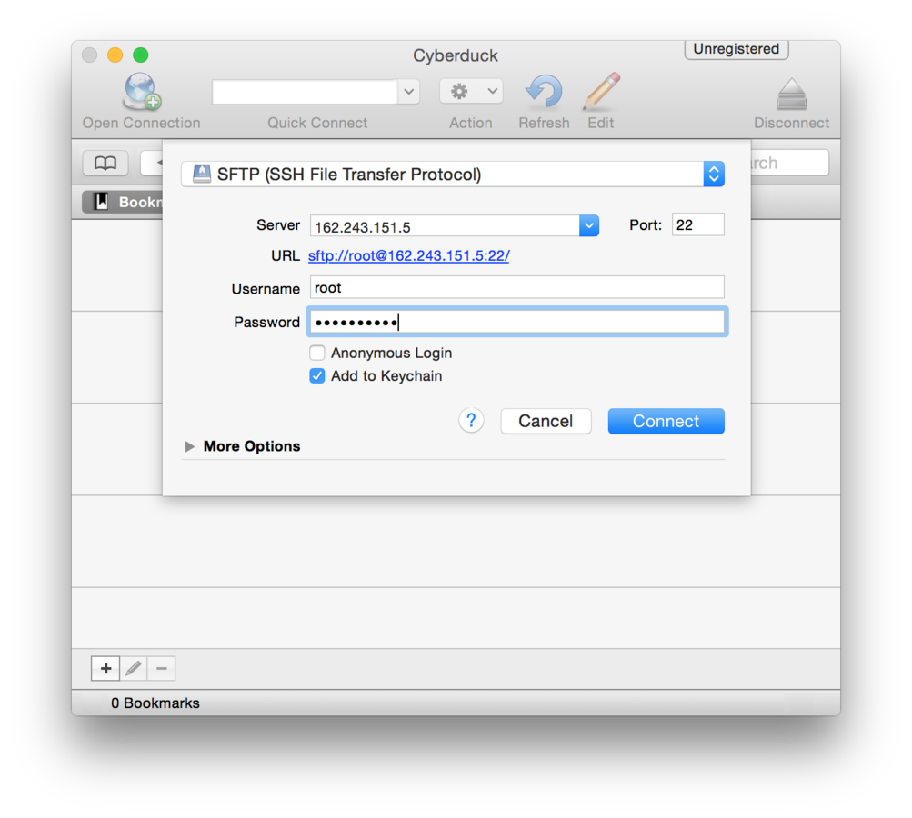The height and width of the screenshot is (818, 912).
Task: Open the Server history dropdown arrow
Action: (x=588, y=225)
